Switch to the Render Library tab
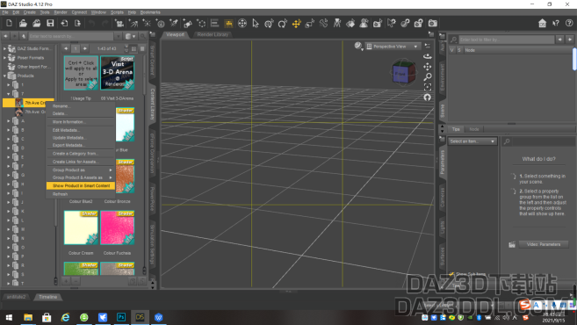The width and height of the screenshot is (577, 325). click(x=213, y=34)
